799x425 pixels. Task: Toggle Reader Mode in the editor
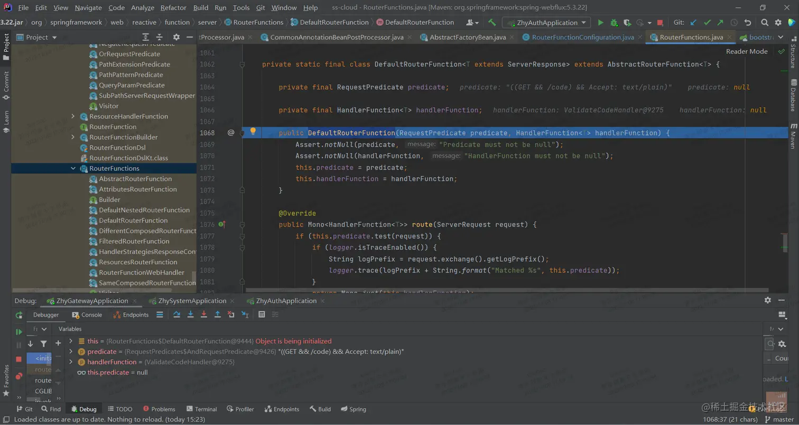(746, 51)
